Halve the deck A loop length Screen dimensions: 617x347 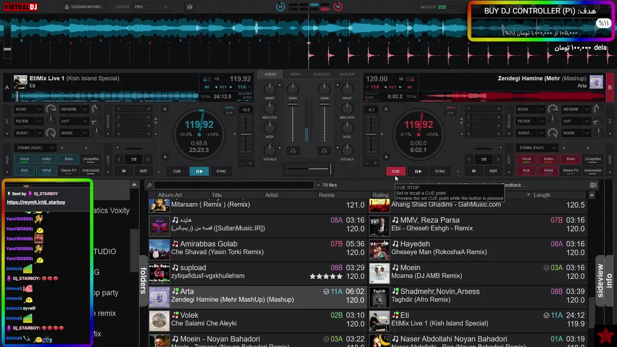tap(119, 159)
